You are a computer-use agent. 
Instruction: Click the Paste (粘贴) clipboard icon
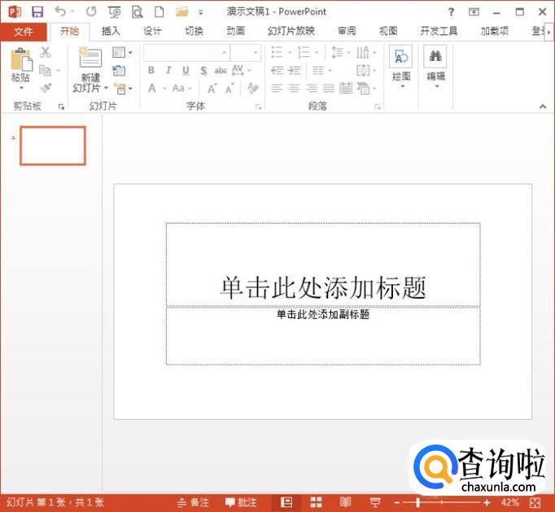[20, 61]
